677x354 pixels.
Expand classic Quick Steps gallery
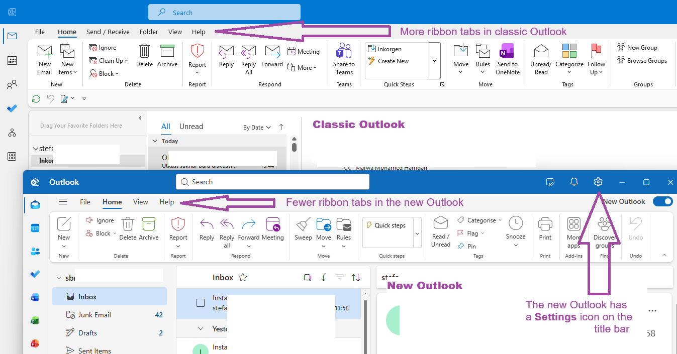tap(435, 61)
